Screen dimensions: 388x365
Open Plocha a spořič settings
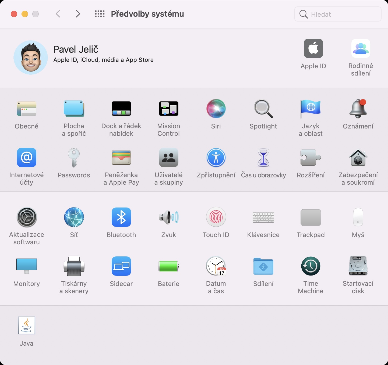[x=74, y=109]
